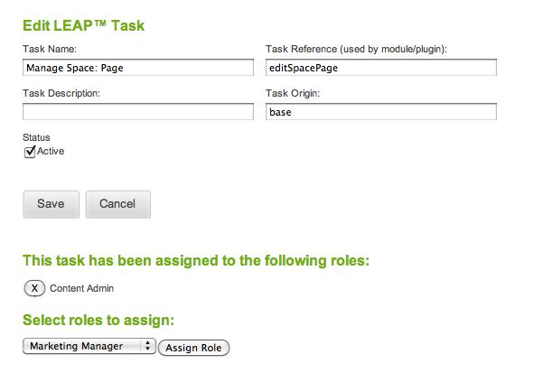The image size is (534, 373).
Task: Click the Task Description label
Action: (61, 93)
